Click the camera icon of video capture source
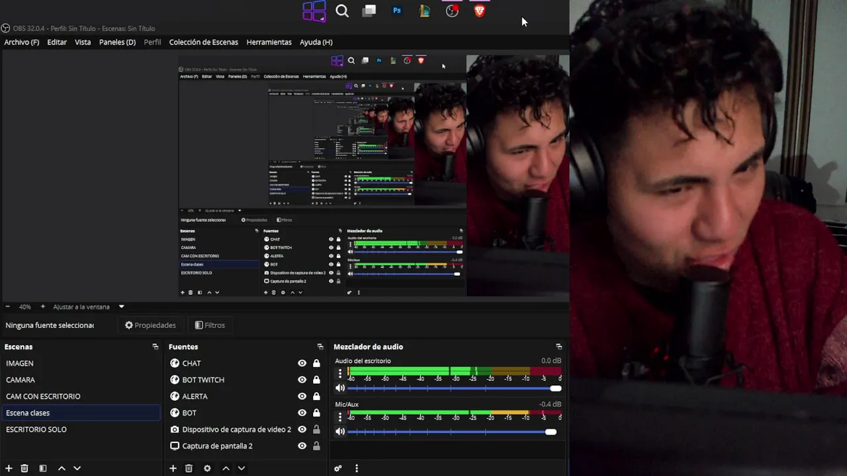The height and width of the screenshot is (476, 847). (x=175, y=429)
